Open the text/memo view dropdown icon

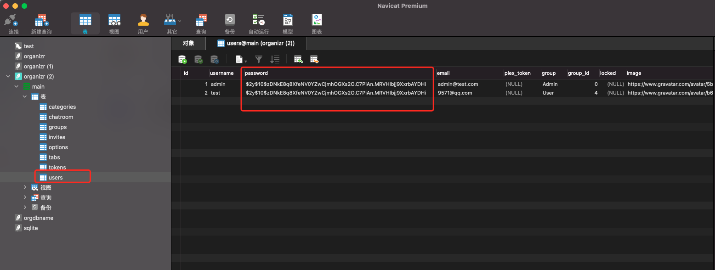[x=241, y=59]
